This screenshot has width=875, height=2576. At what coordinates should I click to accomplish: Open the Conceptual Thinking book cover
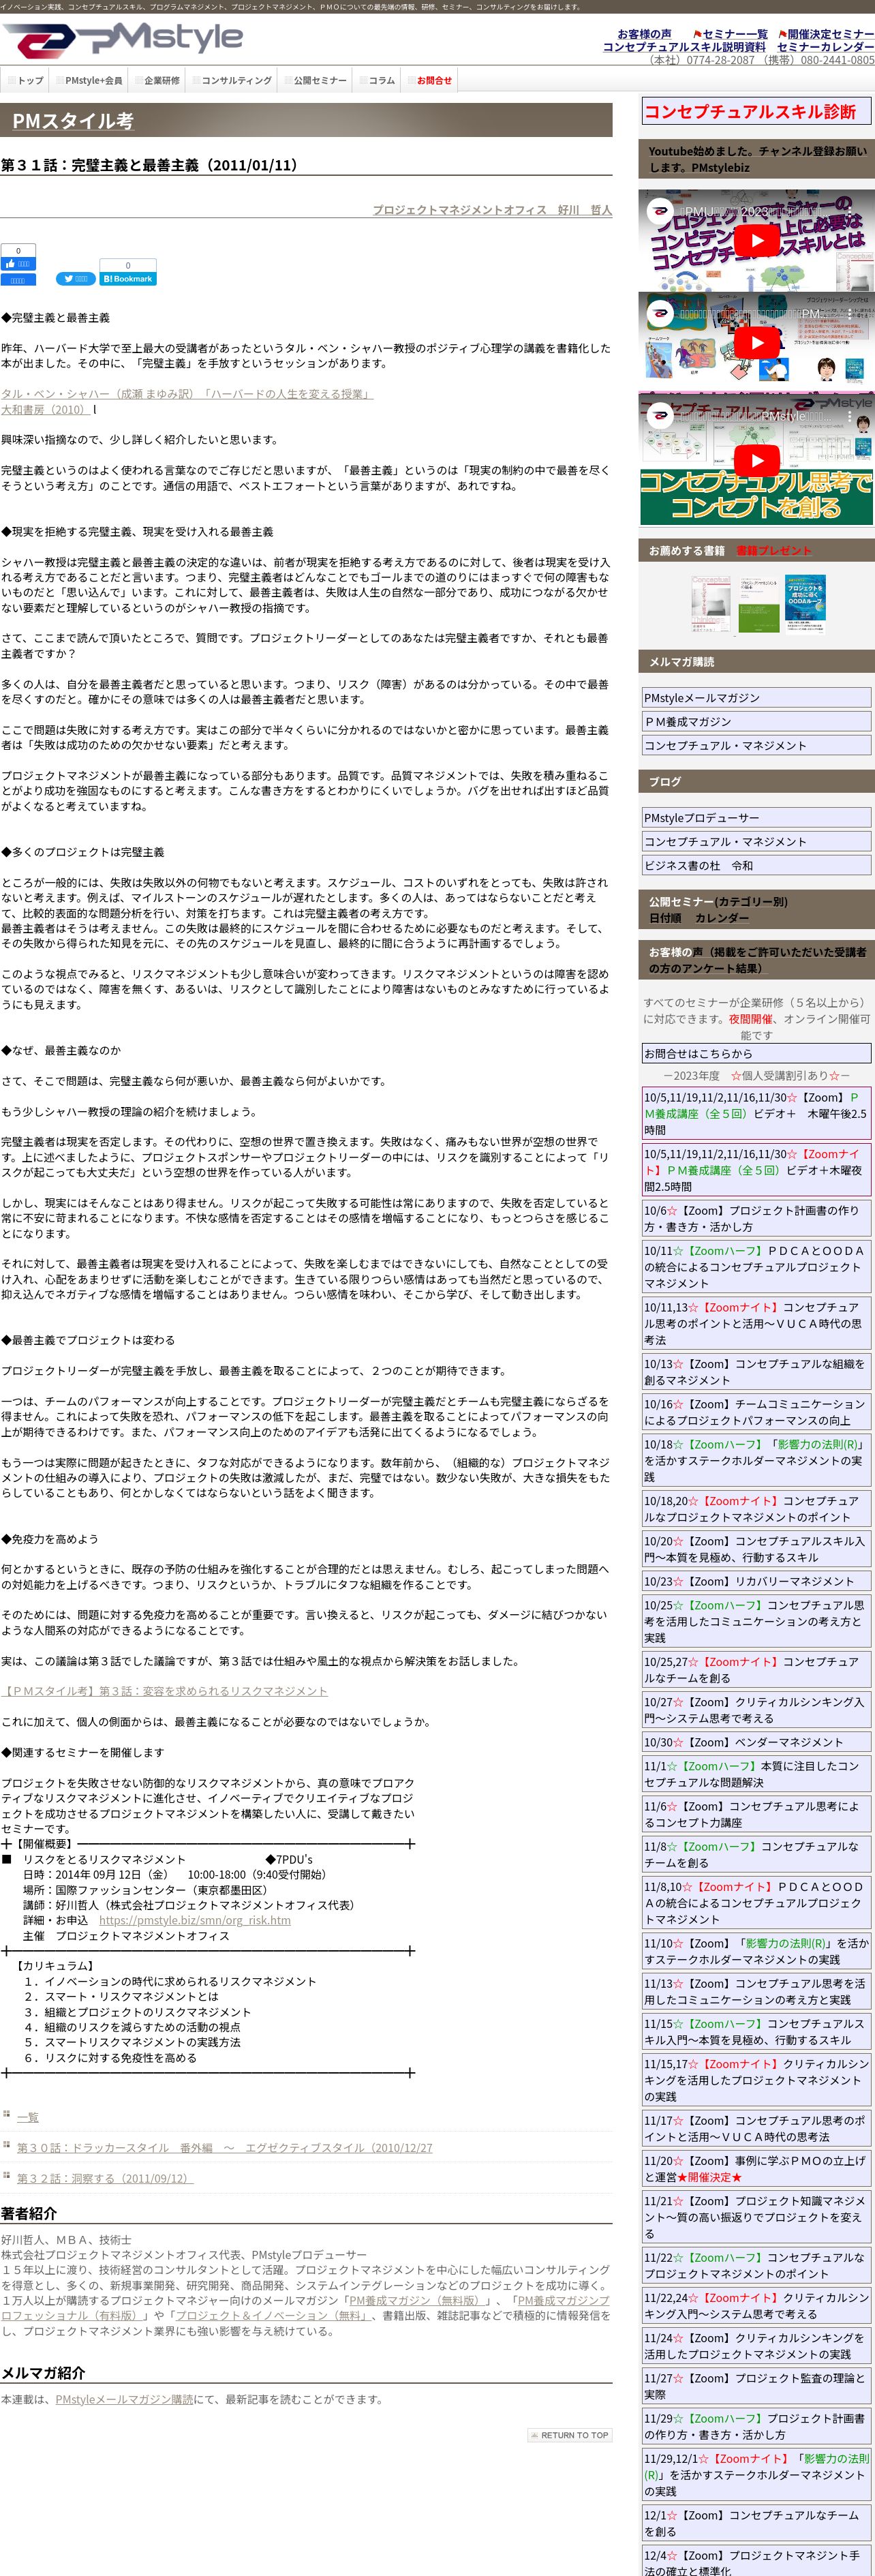click(x=711, y=603)
